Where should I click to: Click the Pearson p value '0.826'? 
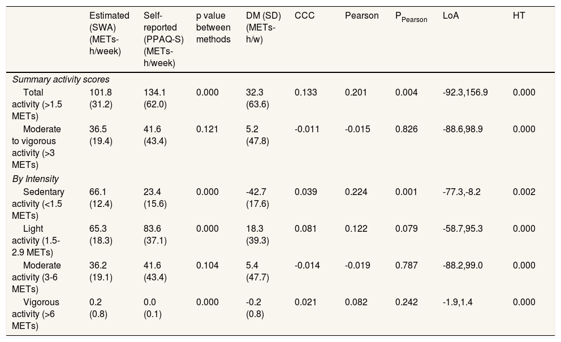[406, 129]
